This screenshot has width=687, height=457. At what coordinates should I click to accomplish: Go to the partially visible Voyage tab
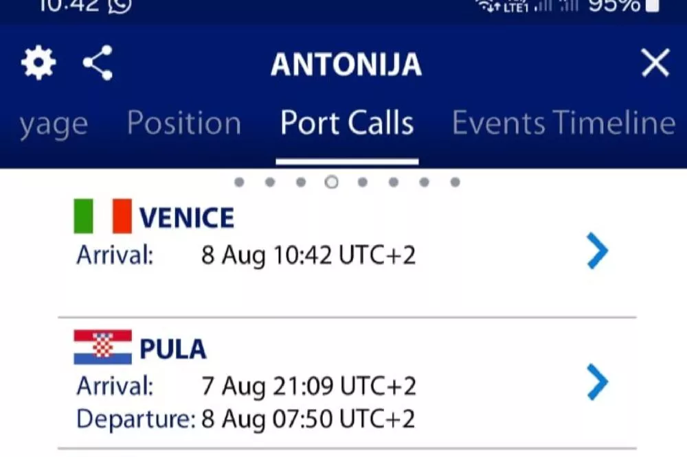point(53,125)
